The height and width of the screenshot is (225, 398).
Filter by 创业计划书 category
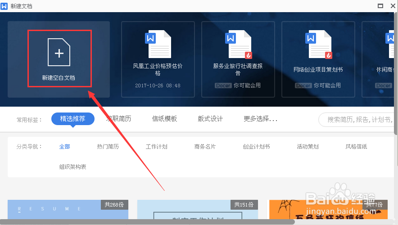[256, 147]
